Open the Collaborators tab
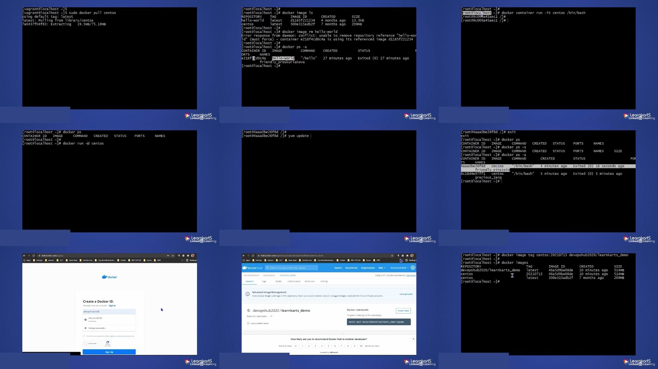 (294, 281)
